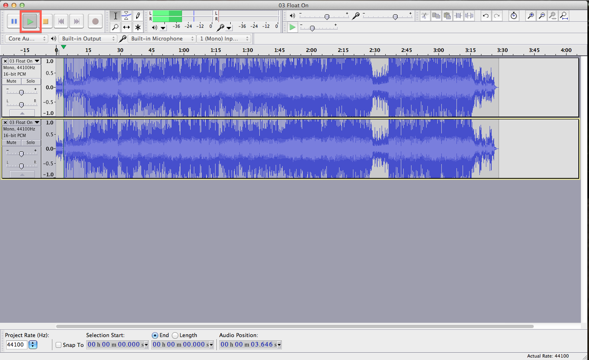Stop playback with the Stop button
This screenshot has height=360, width=589.
pos(46,21)
